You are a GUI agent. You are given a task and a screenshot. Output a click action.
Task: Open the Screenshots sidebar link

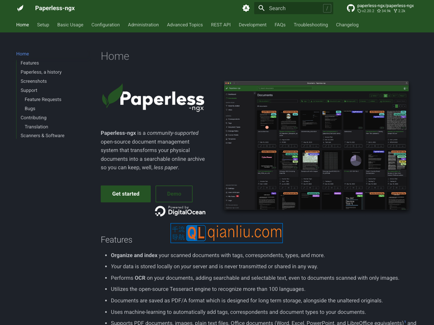(x=33, y=81)
